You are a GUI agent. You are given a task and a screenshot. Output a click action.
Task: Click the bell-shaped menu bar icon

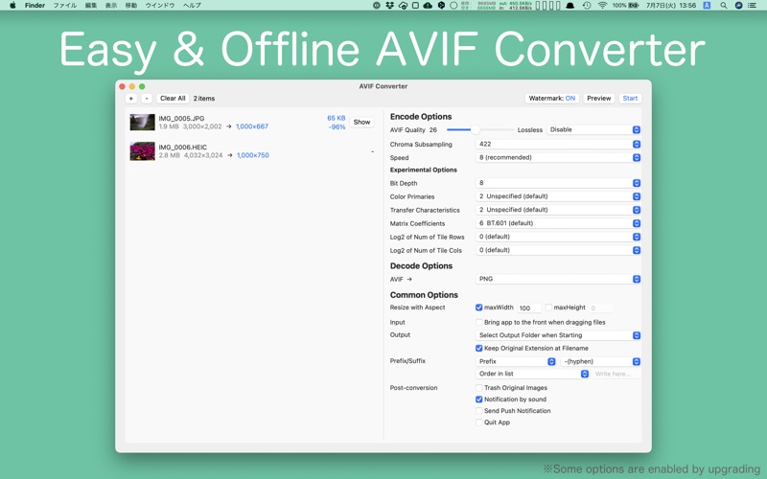tap(570, 6)
